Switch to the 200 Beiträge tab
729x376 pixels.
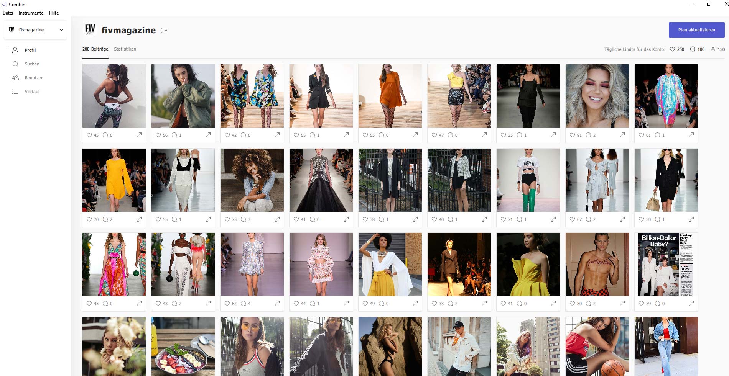point(95,49)
